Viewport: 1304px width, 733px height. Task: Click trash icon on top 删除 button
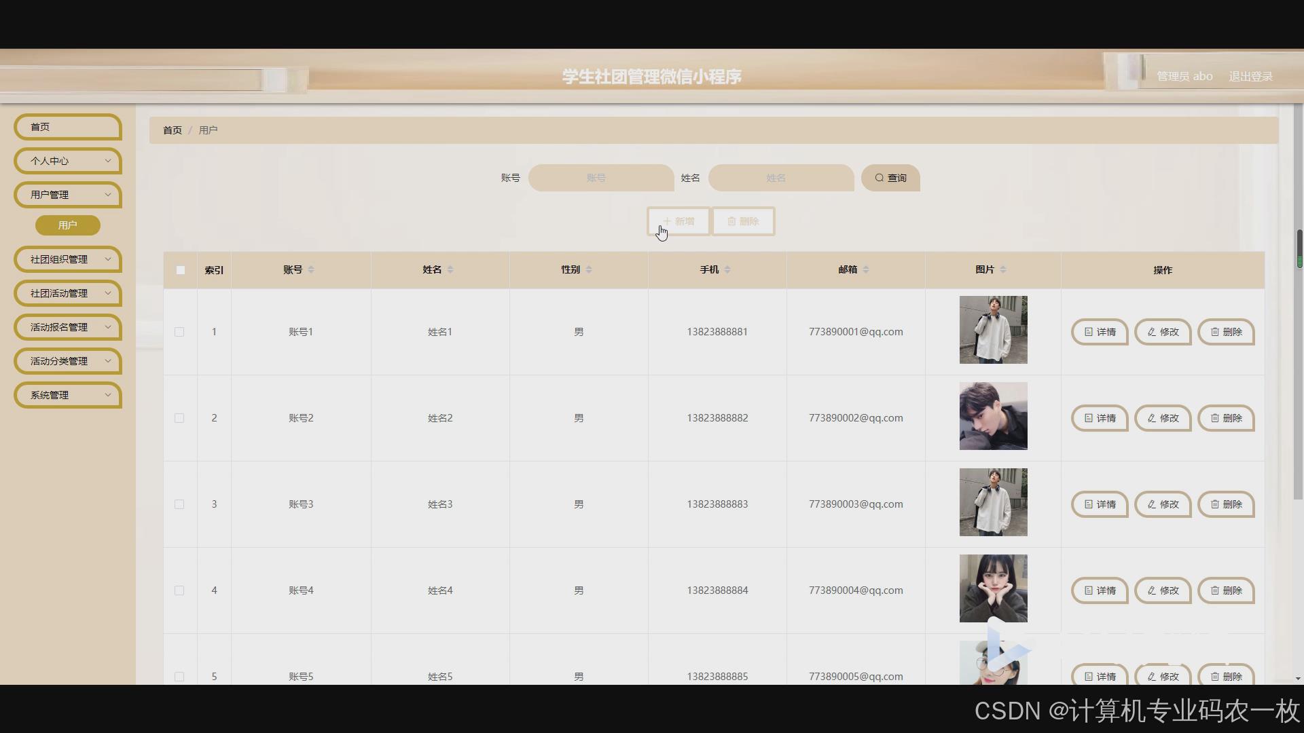point(731,221)
